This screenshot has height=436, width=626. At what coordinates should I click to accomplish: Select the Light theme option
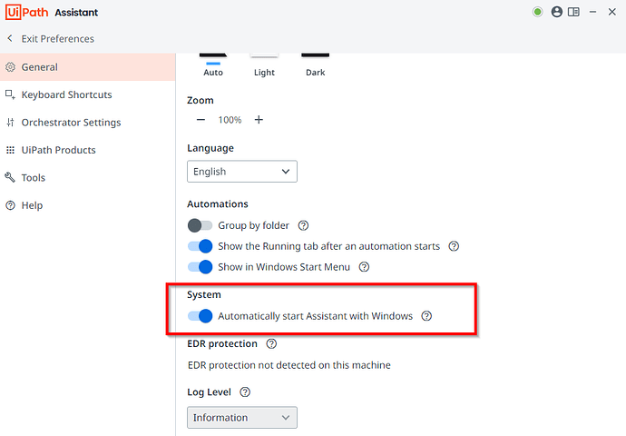264,65
